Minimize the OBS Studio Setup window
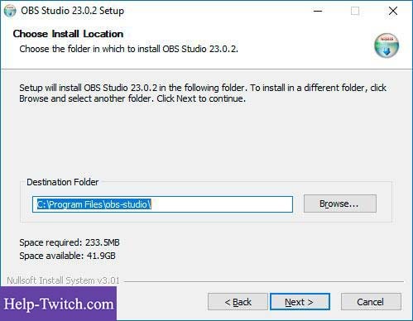 [x=318, y=11]
